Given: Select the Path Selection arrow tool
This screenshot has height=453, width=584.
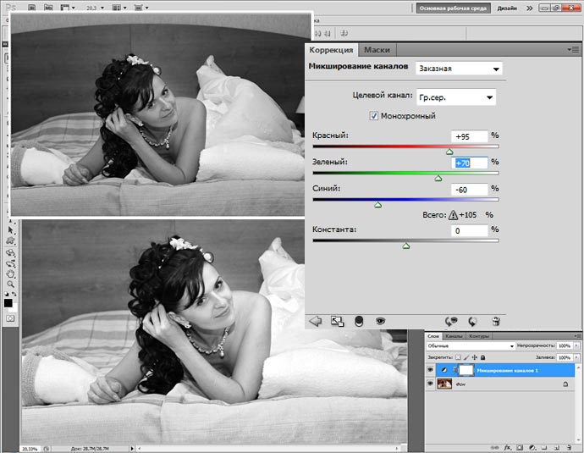Looking at the screenshot, I should tap(10, 230).
